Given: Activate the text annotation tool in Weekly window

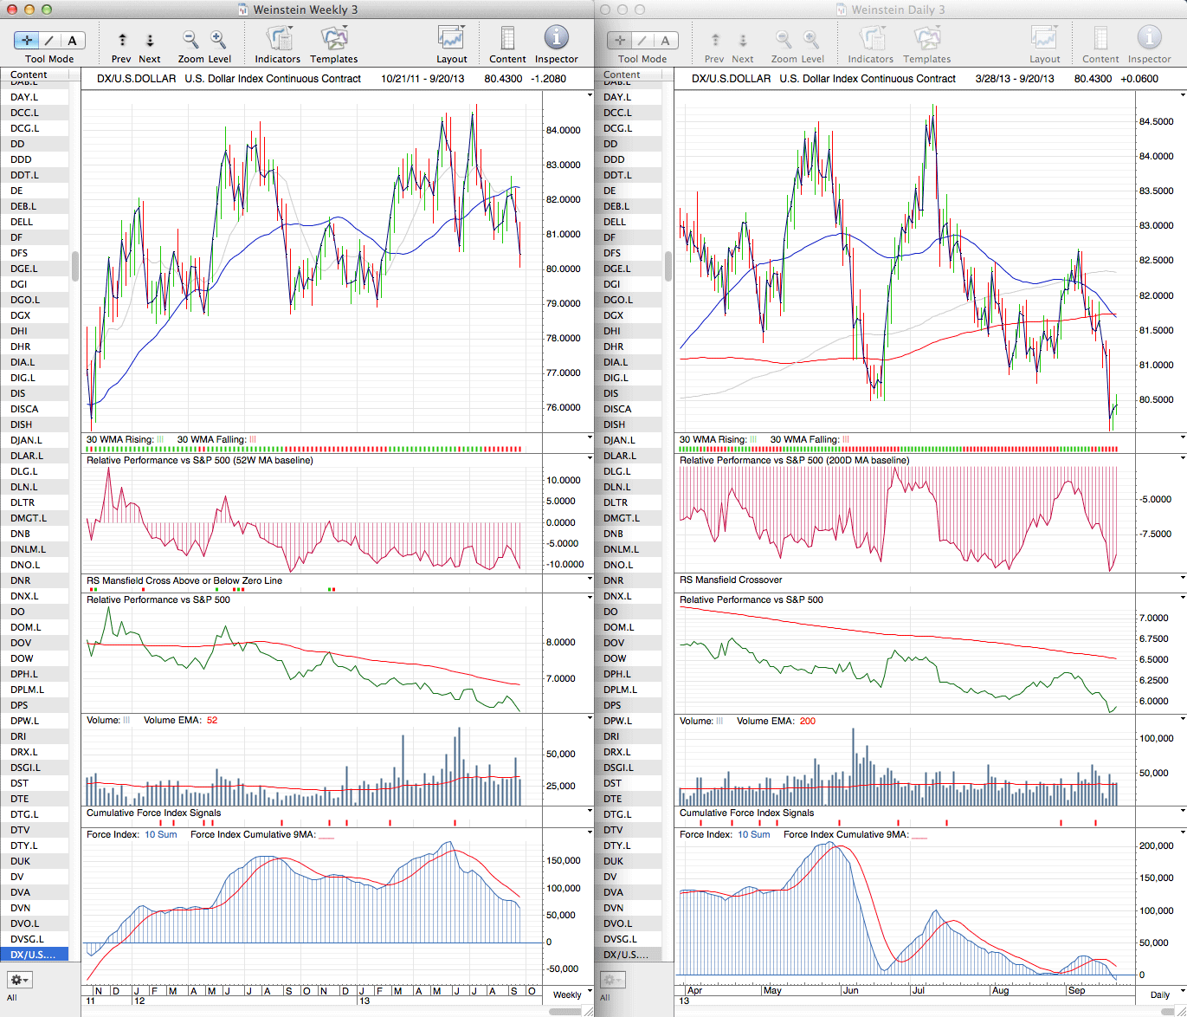Looking at the screenshot, I should (x=72, y=40).
